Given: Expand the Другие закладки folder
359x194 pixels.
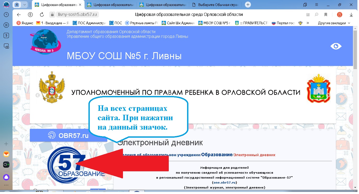Looking at the screenshot, I should point(334,23).
